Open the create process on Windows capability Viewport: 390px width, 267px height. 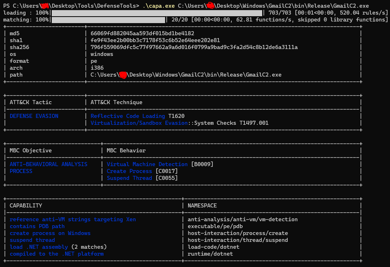pyautogui.click(x=50, y=233)
